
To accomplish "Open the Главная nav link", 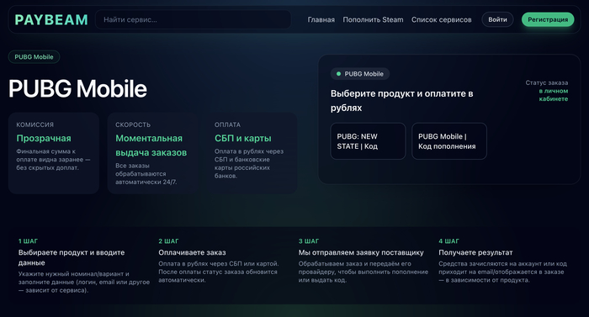I will coord(321,19).
